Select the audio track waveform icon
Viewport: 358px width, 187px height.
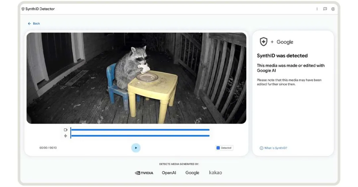click(66, 136)
